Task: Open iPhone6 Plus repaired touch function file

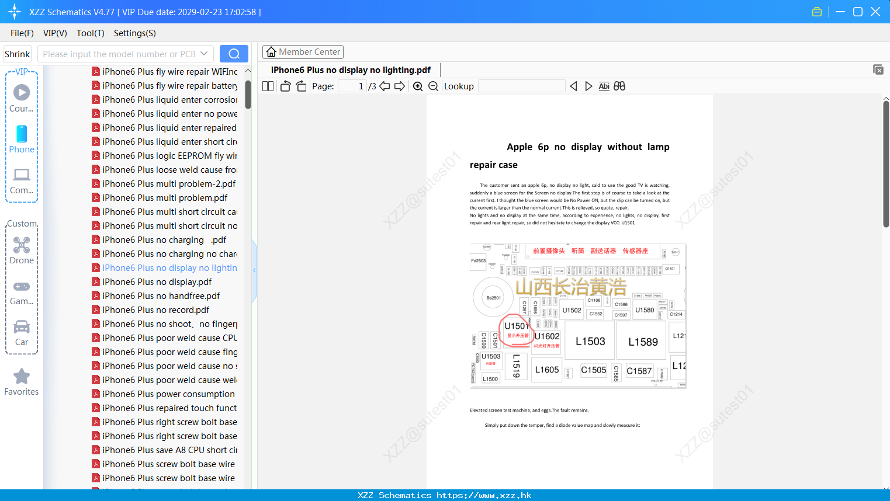Action: click(165, 408)
